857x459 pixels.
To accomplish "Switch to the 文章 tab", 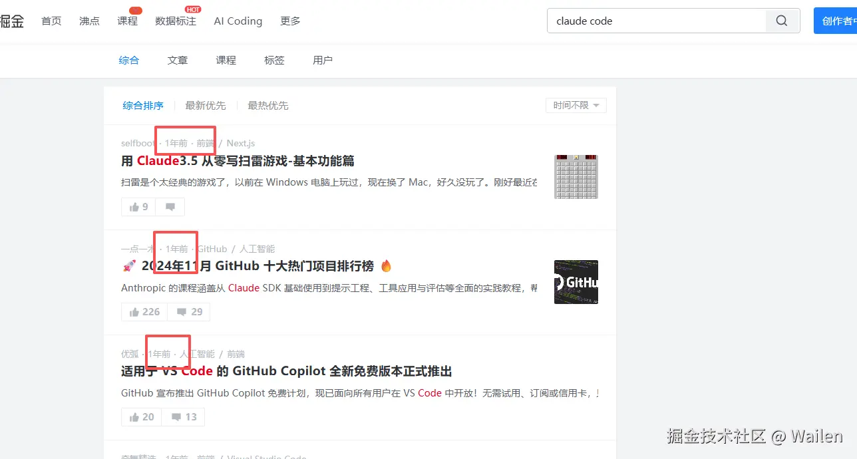I will pyautogui.click(x=177, y=60).
